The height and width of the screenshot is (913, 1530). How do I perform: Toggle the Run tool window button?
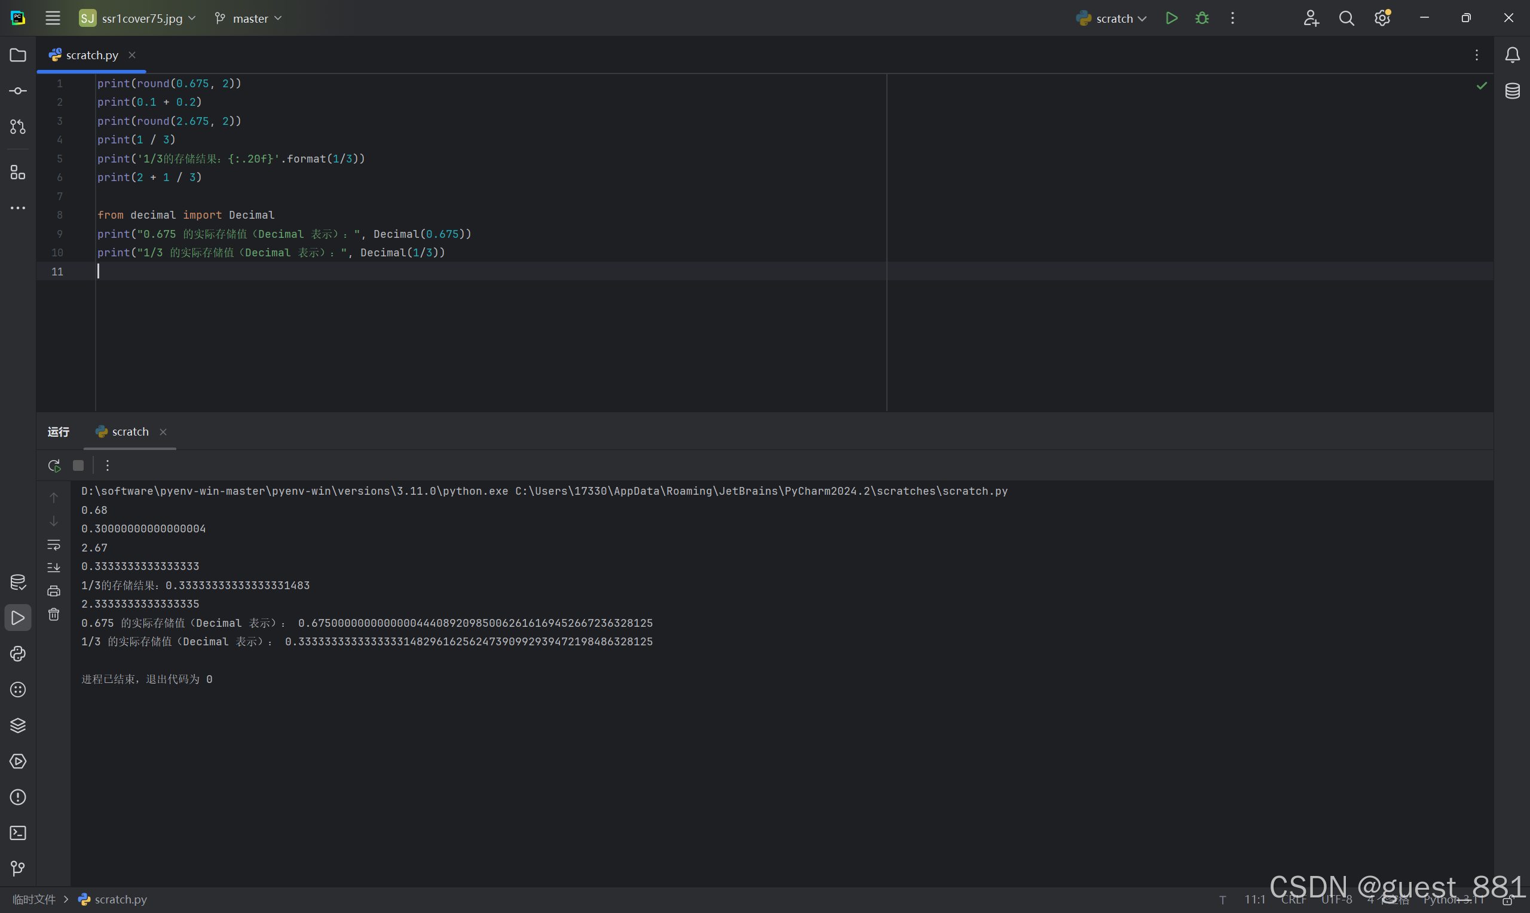(x=18, y=618)
